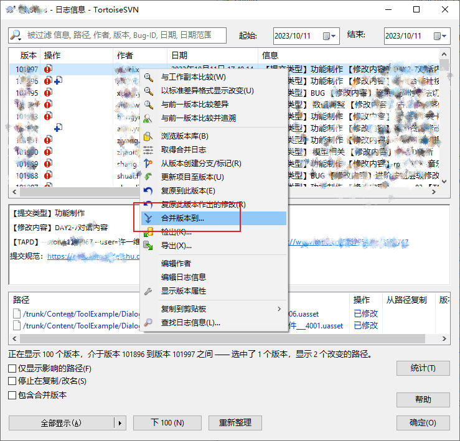Select 浏览版本库(B) in the context menu
Viewport: 460px width, 441px height.
coord(184,136)
